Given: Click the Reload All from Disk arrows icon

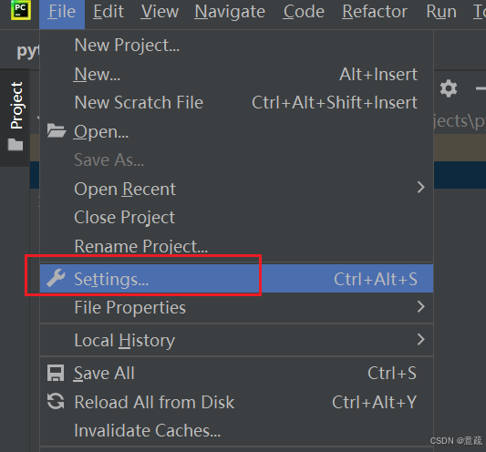Looking at the screenshot, I should (56, 401).
